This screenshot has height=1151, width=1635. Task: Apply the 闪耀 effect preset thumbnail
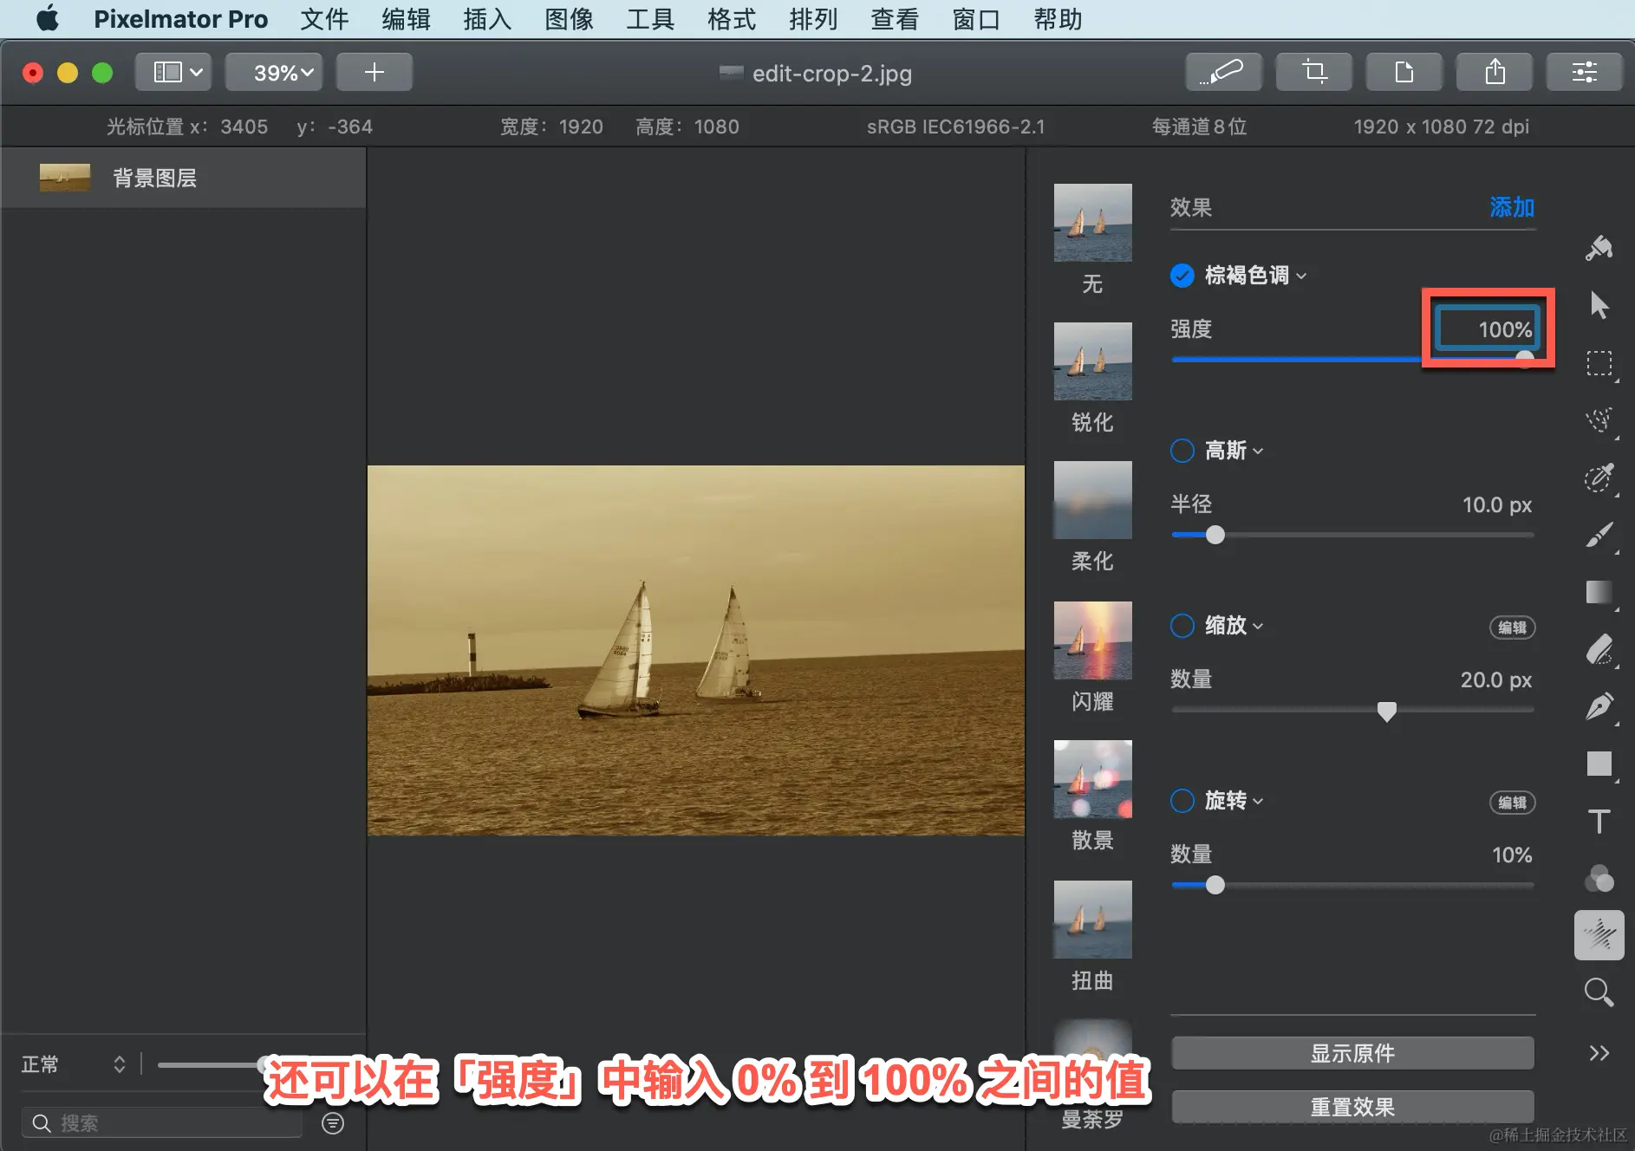[x=1092, y=641]
